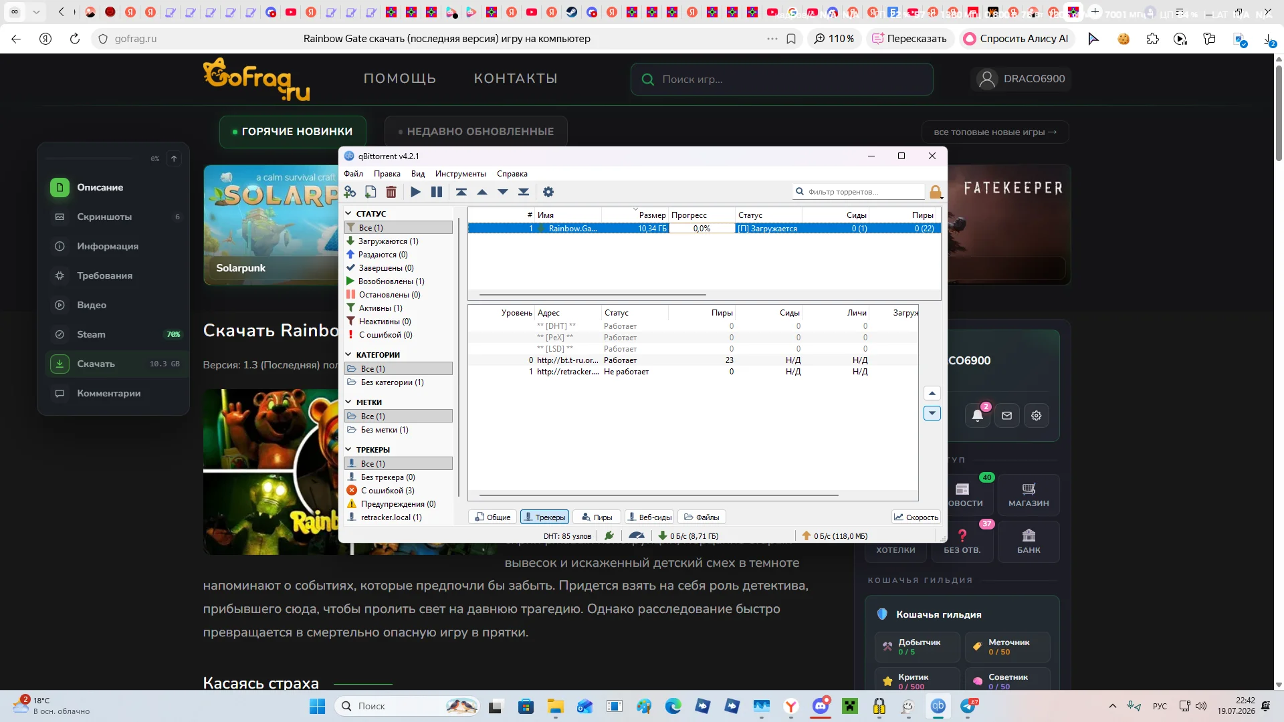Click the download speed 0 Б/с (8,71 ГБ)
This screenshot has height=722, width=1284.
(x=687, y=535)
